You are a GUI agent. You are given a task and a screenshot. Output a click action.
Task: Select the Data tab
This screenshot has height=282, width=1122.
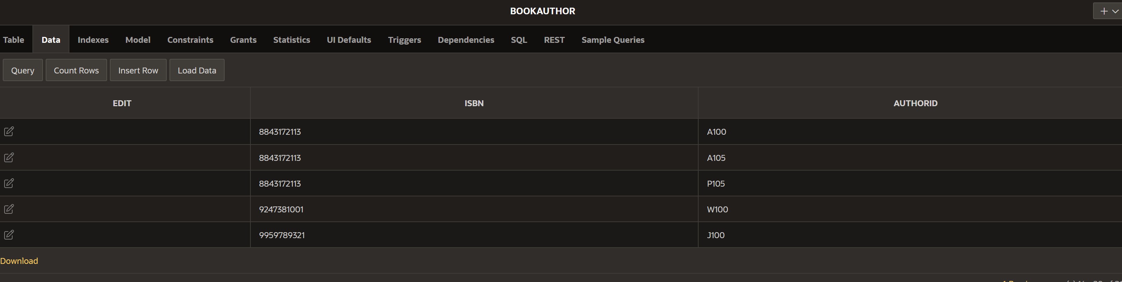(51, 40)
